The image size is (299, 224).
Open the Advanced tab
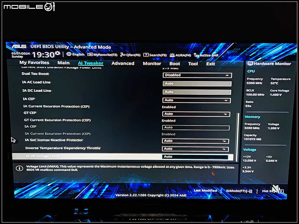pos(123,63)
